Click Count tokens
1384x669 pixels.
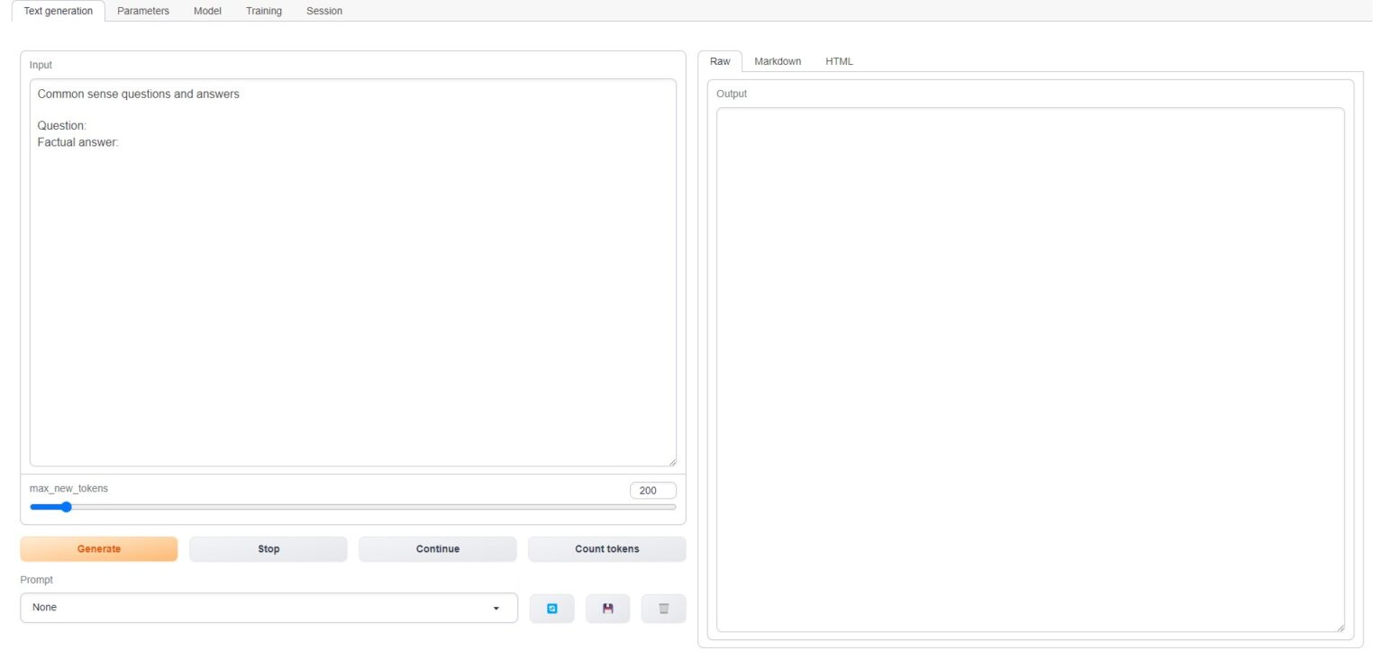(606, 548)
